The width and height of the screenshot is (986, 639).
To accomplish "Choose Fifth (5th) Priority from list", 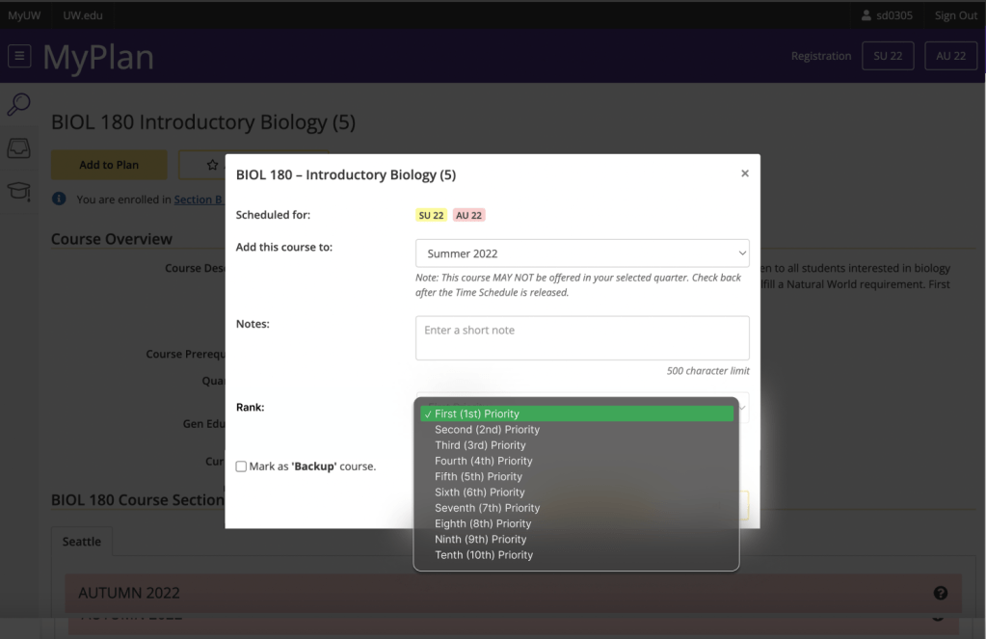I will (x=478, y=476).
